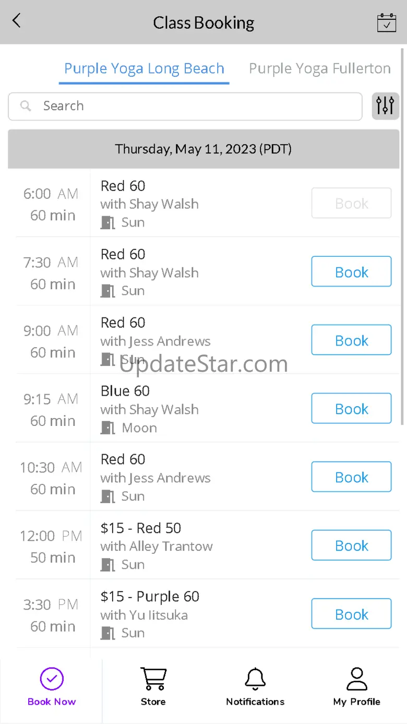
Task: Open My Profile person icon
Action: pyautogui.click(x=357, y=679)
